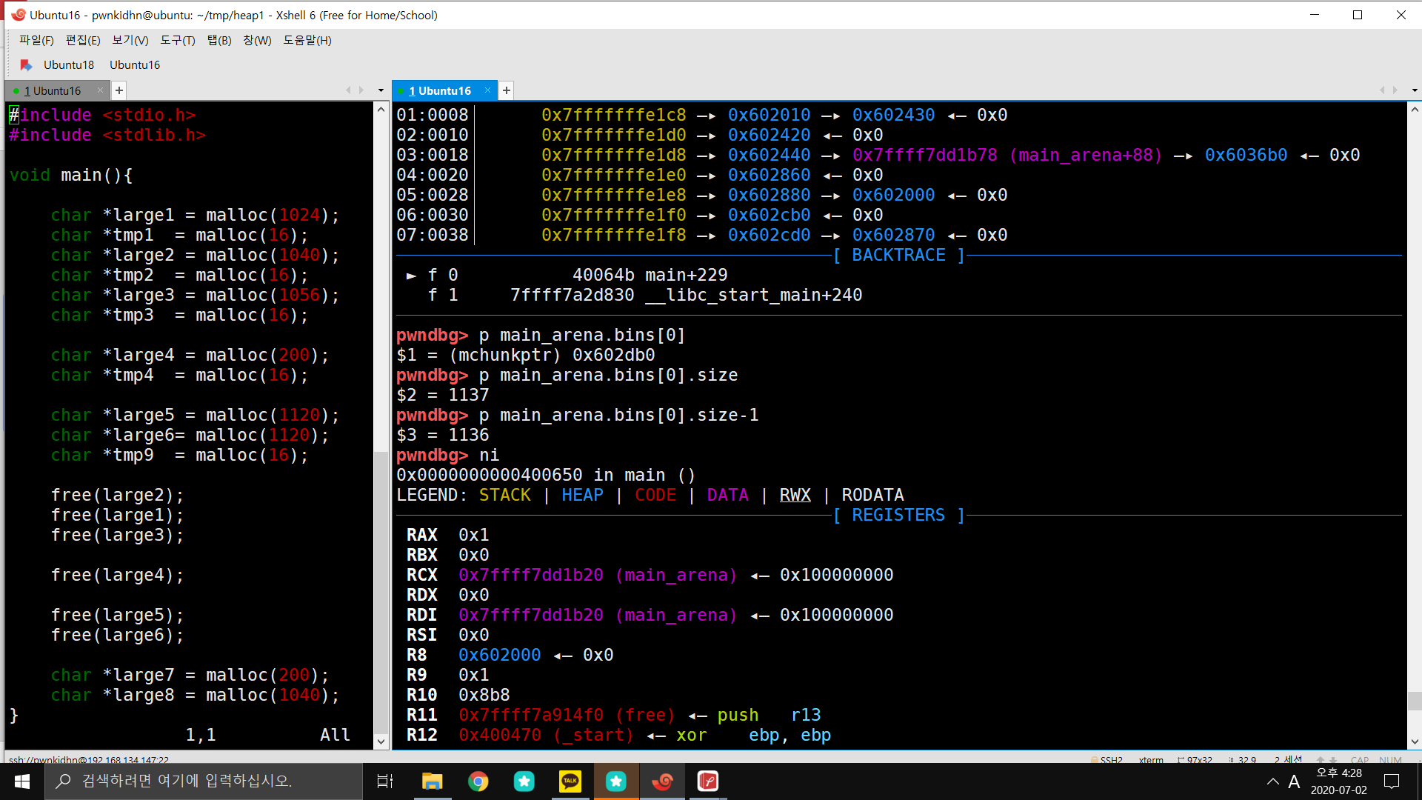Click left terminal scrollbar up arrow

[381, 110]
